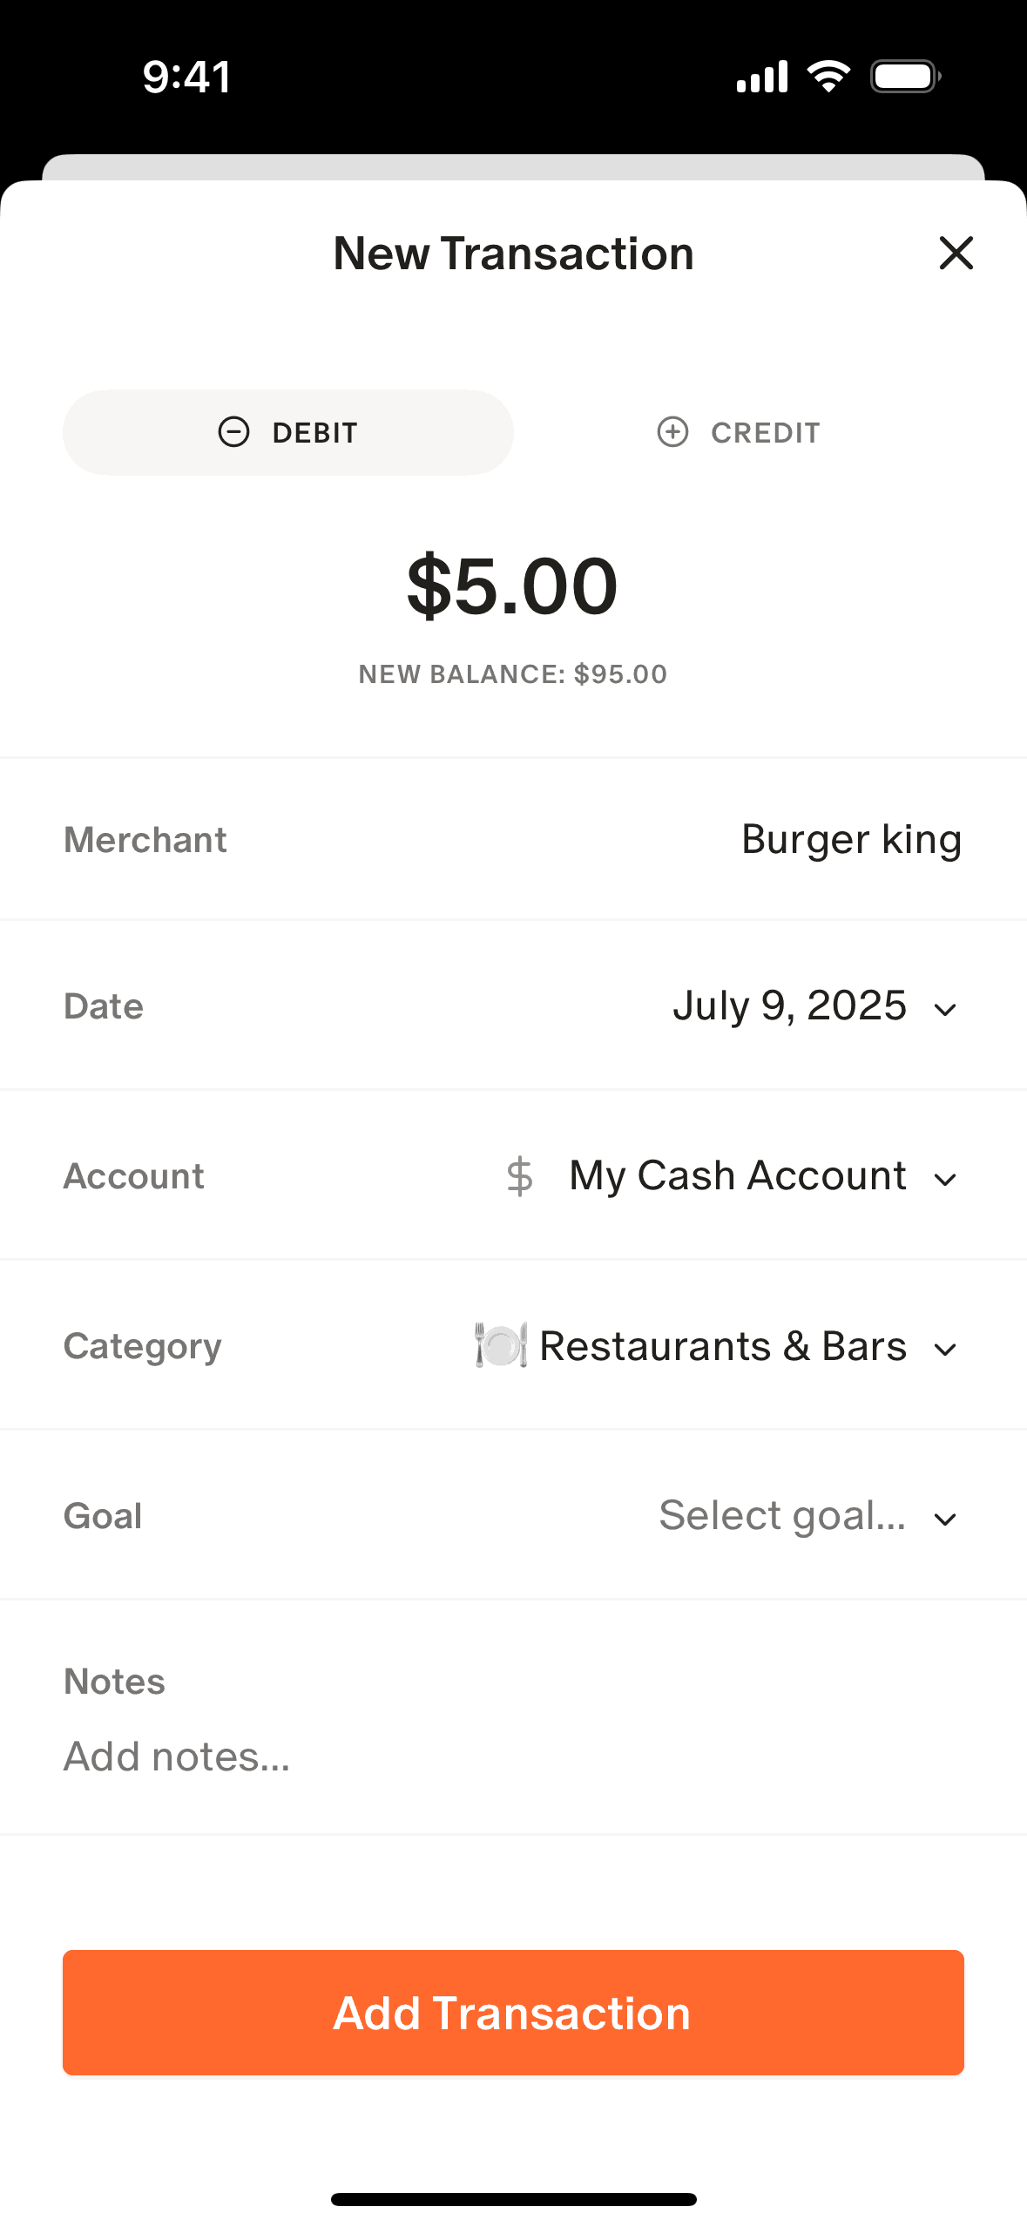Tap the minus circle Debit icon
Viewport: 1027px width, 2227px height.
pos(233,432)
